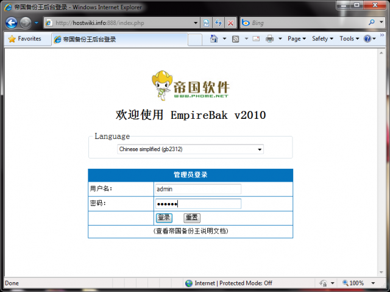The width and height of the screenshot is (390, 292).
Task: Open the Favorites star button
Action: click(x=25, y=38)
